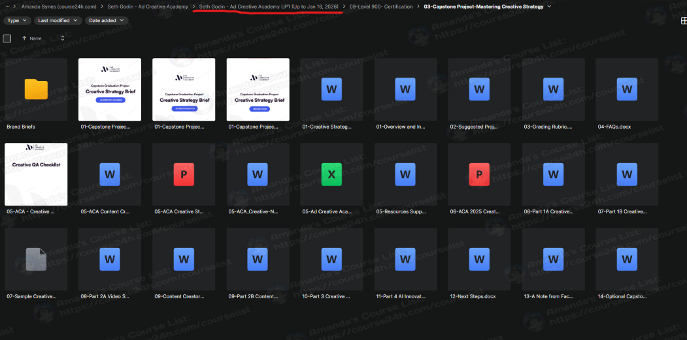Sort files by the Name column
This screenshot has width=687, height=340.
coord(35,39)
